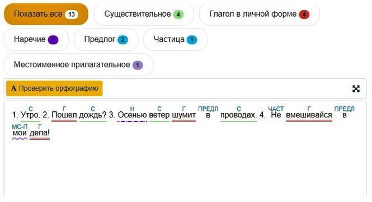Click the green badge showing 4 nouns
Image resolution: width=372 pixels, height=202 pixels.
[178, 15]
